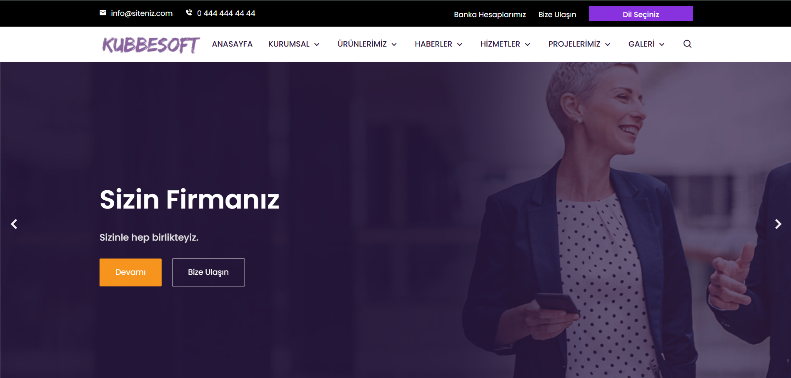Go to previous slide with left arrow

tap(14, 224)
